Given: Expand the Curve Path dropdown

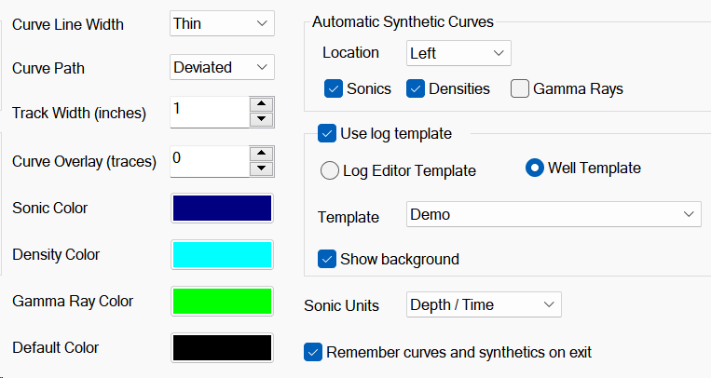Looking at the screenshot, I should [222, 67].
